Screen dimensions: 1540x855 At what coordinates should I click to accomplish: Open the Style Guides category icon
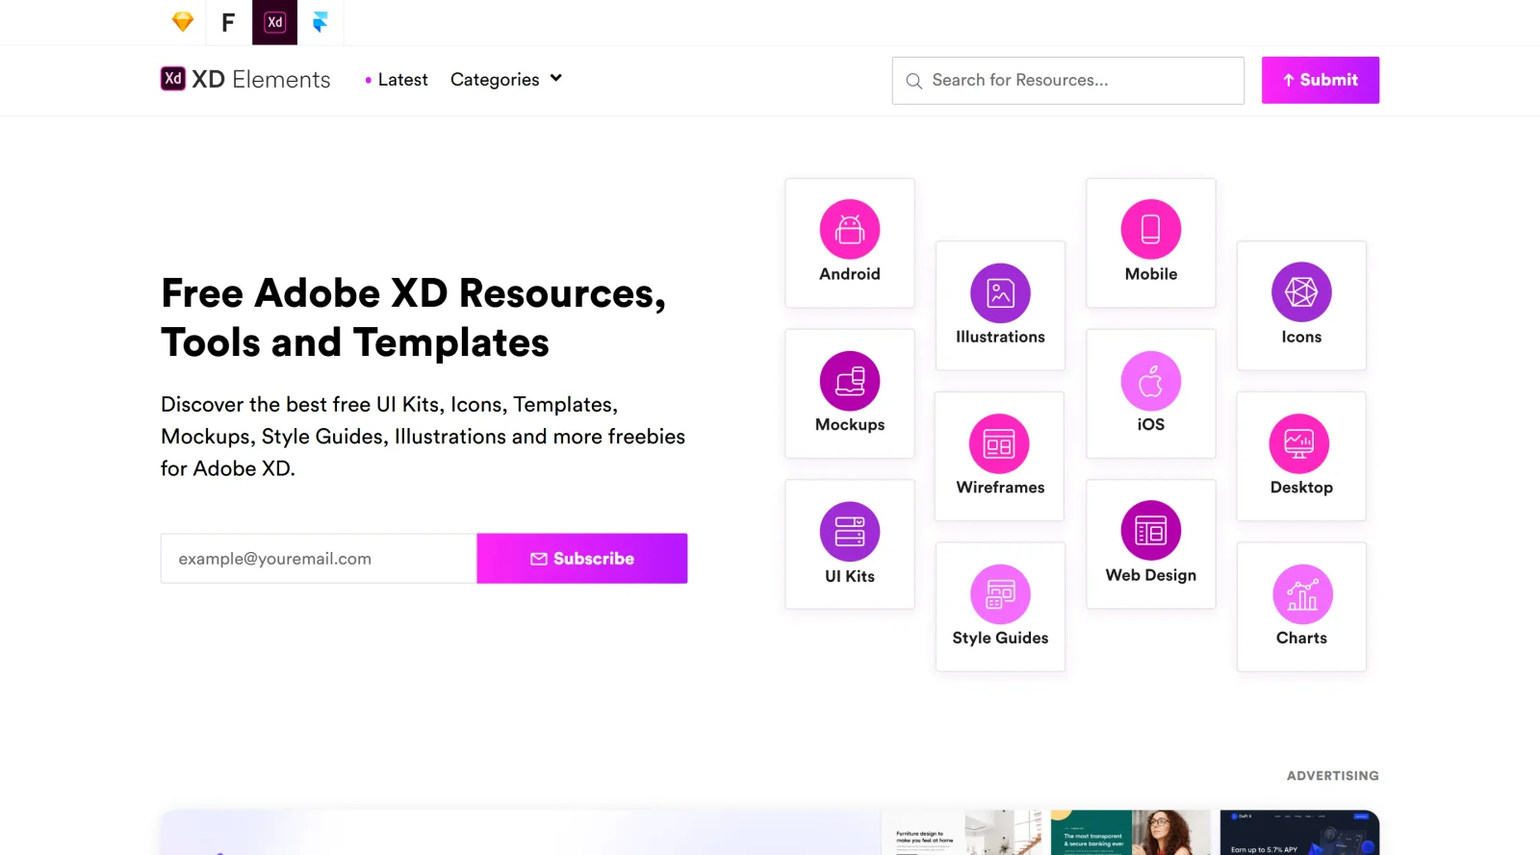point(1000,594)
